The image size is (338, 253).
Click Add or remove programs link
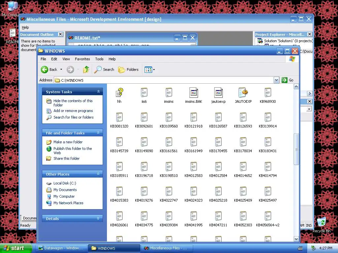(x=73, y=111)
